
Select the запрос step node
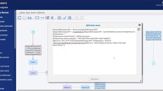(x=33, y=62)
